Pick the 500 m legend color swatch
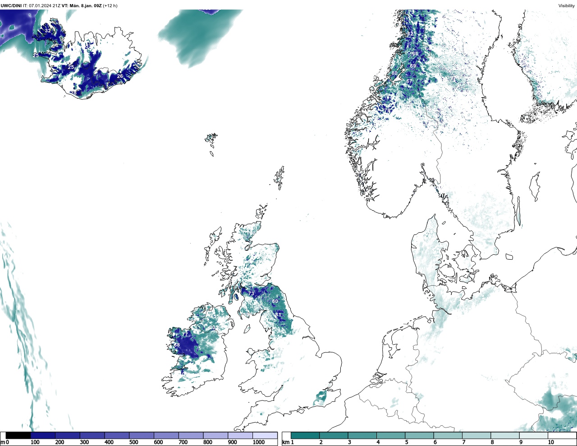Viewport: 577px width, 446px height. pyautogui.click(x=142, y=436)
